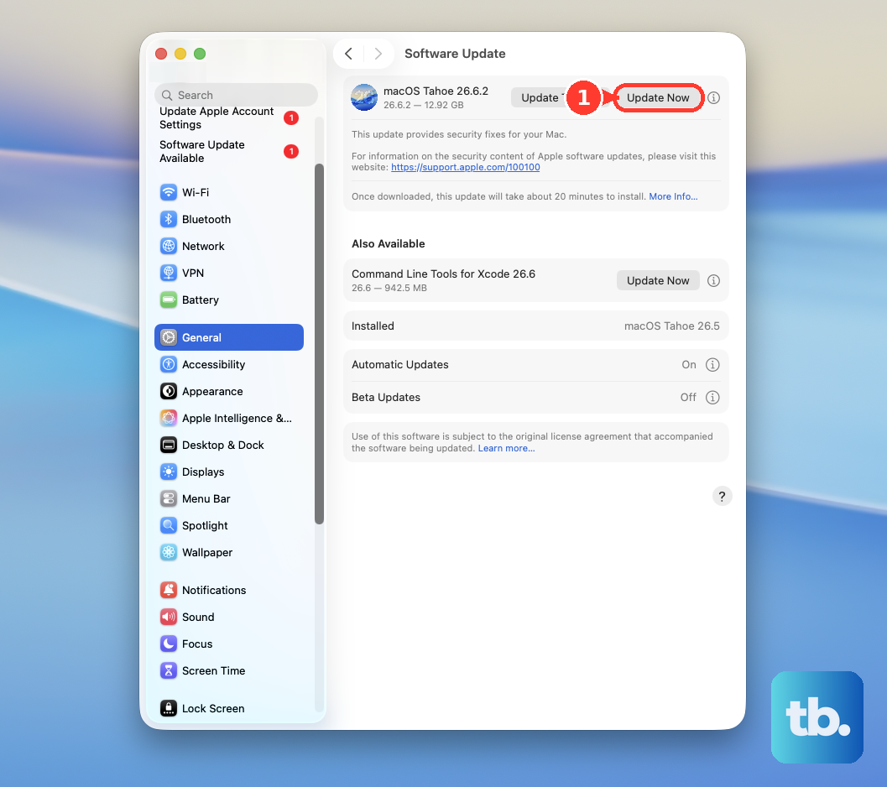This screenshot has height=787, width=887.
Task: Open Appearance settings
Action: (x=228, y=391)
